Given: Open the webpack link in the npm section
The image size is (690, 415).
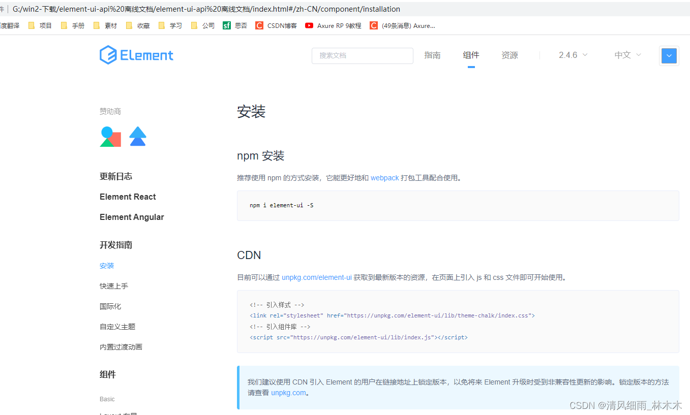Looking at the screenshot, I should pyautogui.click(x=384, y=178).
